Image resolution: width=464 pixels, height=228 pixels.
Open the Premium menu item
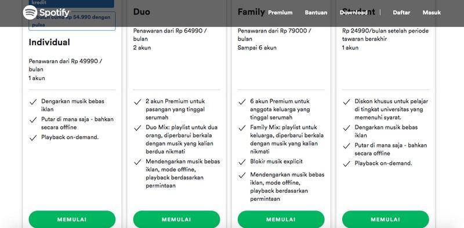pyautogui.click(x=280, y=13)
